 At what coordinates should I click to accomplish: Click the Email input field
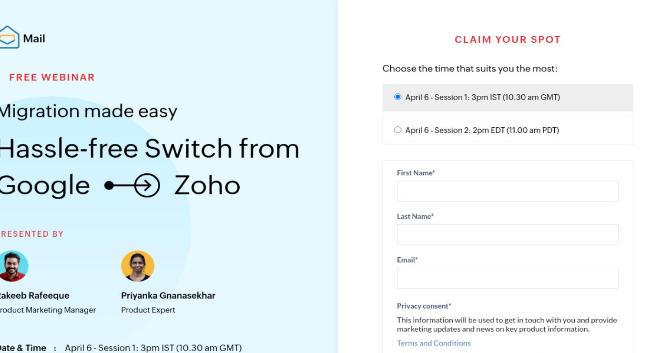coord(508,278)
